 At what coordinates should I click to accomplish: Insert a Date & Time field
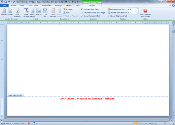(26, 13)
